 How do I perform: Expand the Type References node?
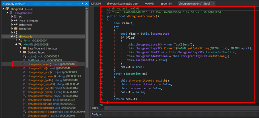pos(12,21)
